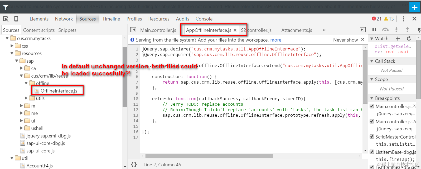Collapse the resources folder
The image size is (421, 169).
coord(12,53)
